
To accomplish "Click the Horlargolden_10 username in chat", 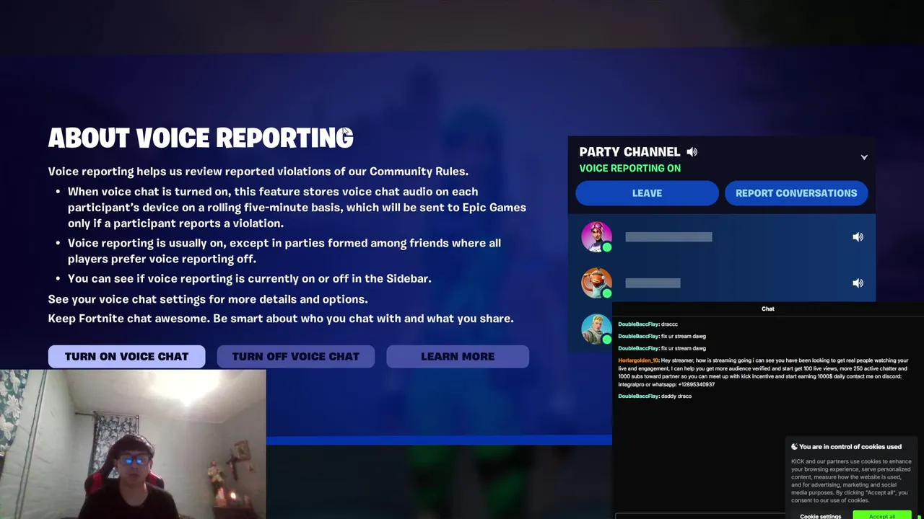I will pos(638,360).
